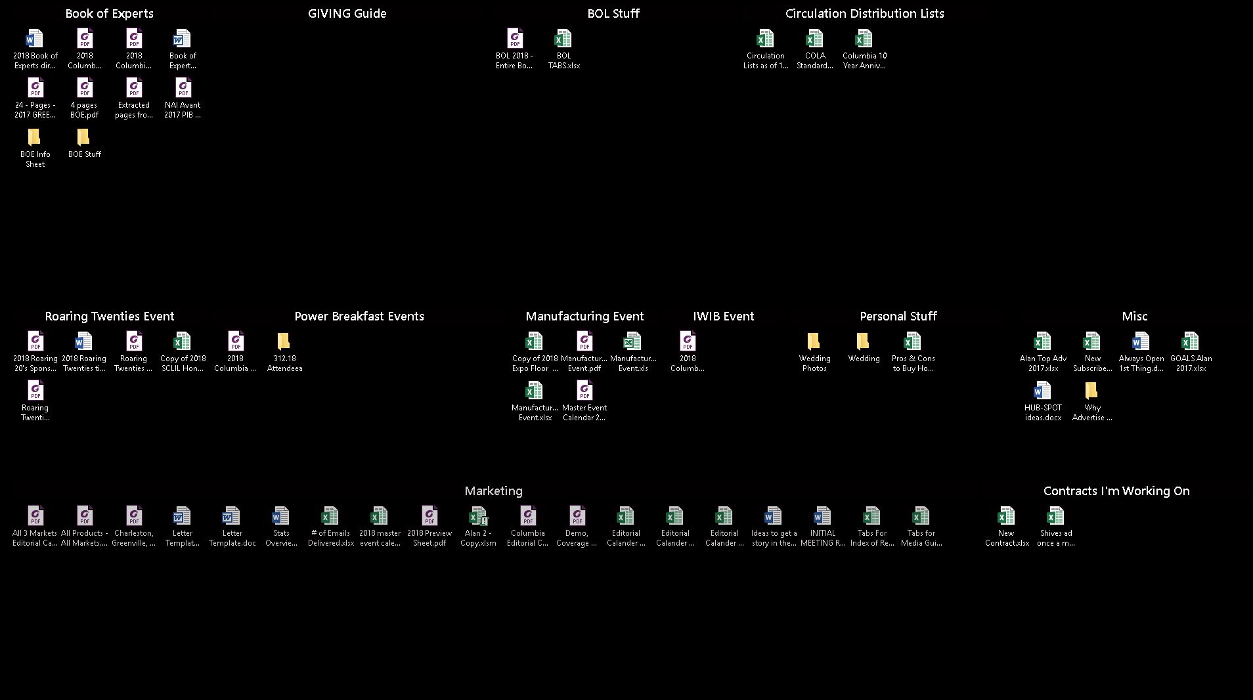This screenshot has width=1253, height=700.
Task: Open the Manufactur... Event.xls file
Action: [x=633, y=351]
